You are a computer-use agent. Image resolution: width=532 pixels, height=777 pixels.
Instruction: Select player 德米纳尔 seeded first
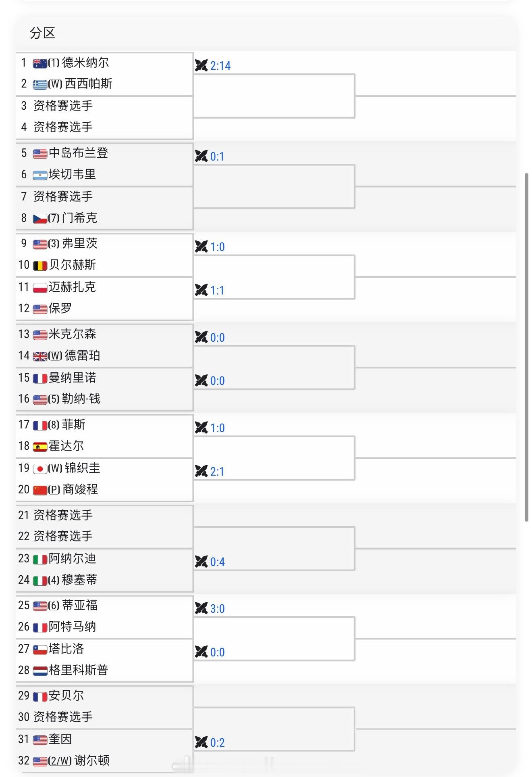85,63
